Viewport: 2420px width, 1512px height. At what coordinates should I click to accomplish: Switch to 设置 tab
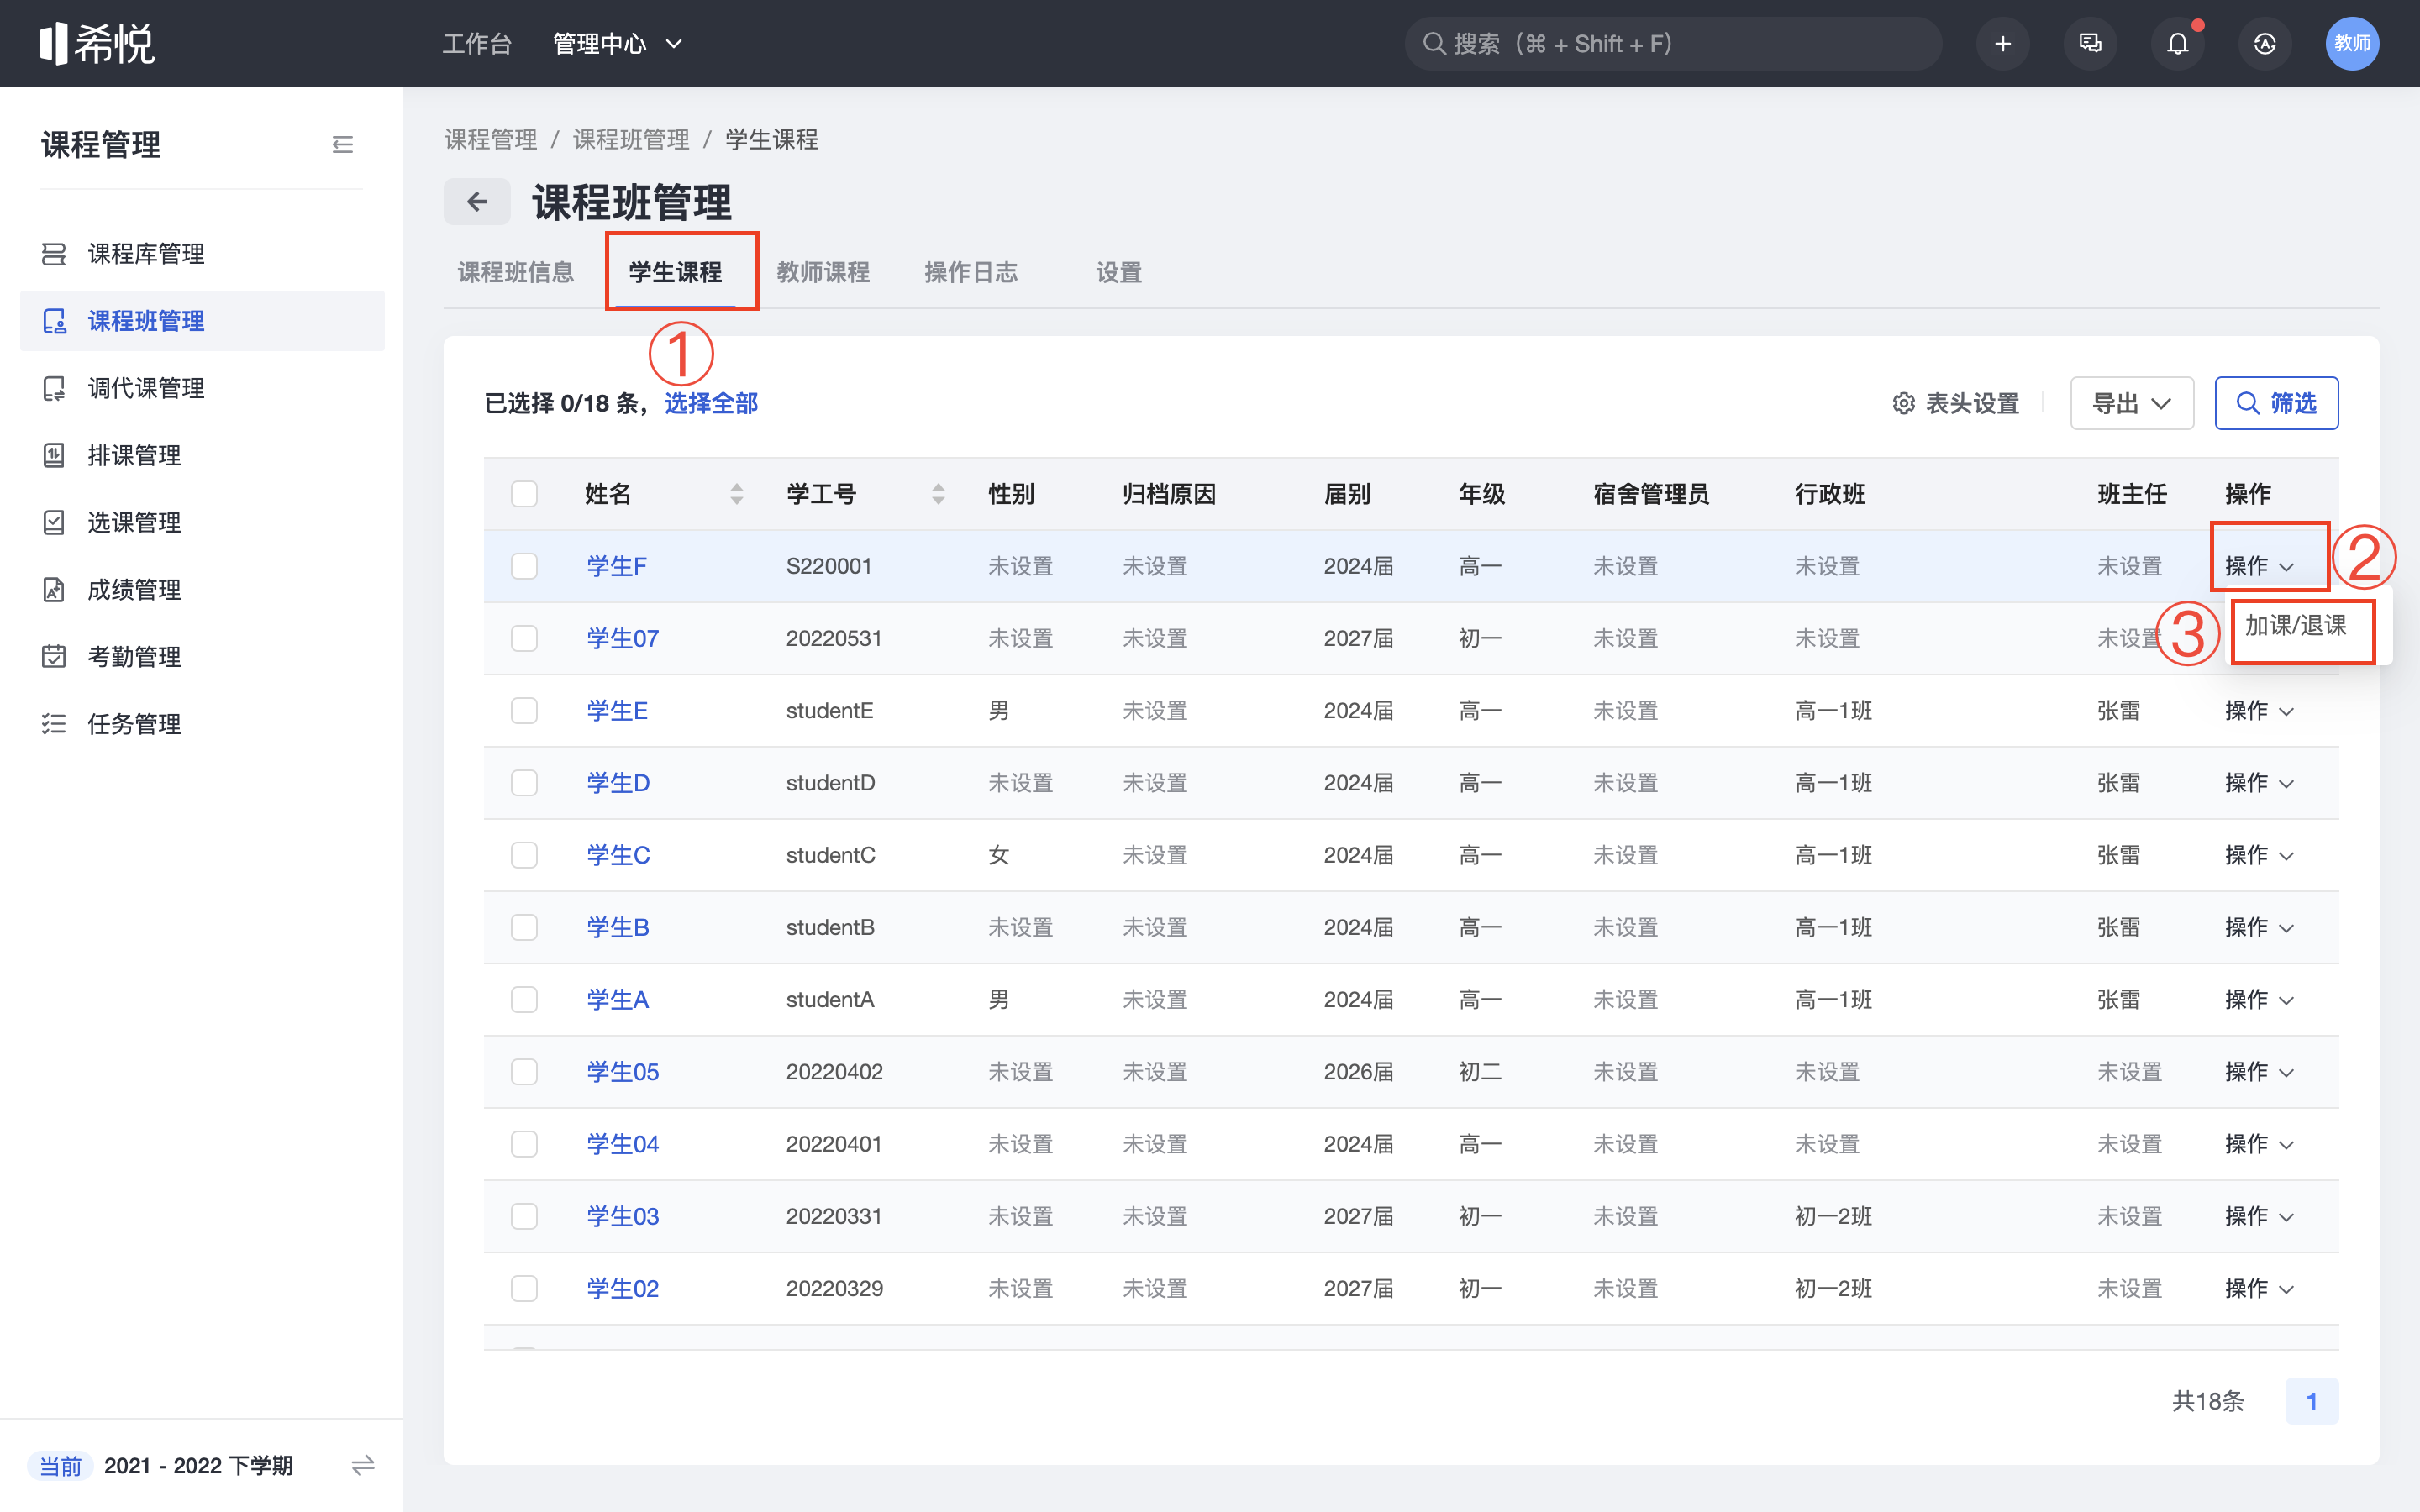[x=1119, y=272]
